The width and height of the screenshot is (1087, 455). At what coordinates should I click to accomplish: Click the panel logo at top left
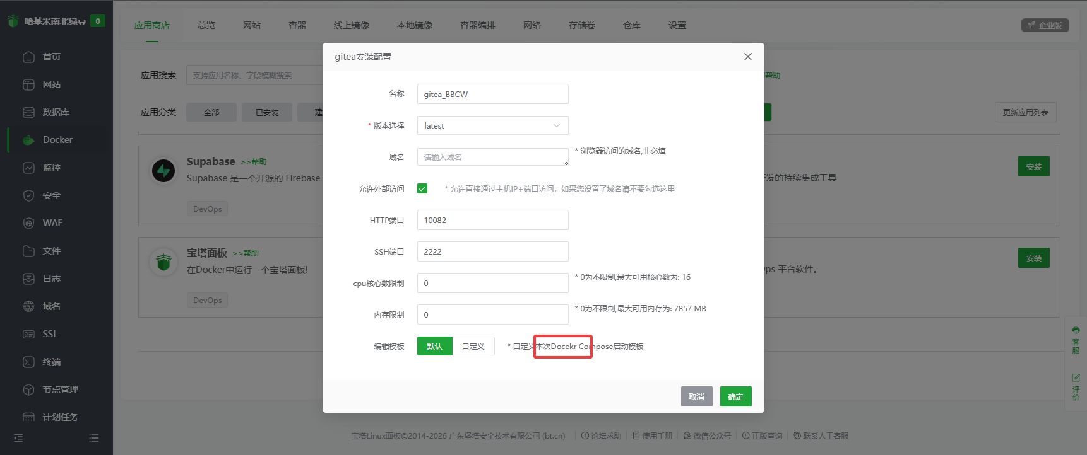13,21
